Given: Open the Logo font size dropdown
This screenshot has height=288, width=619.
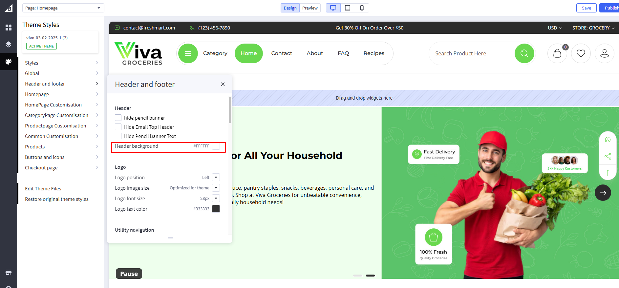Looking at the screenshot, I should click(x=216, y=198).
